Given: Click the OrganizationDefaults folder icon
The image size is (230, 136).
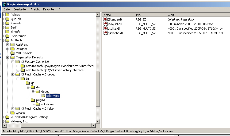Looking at the screenshot, I should [x=13, y=57].
